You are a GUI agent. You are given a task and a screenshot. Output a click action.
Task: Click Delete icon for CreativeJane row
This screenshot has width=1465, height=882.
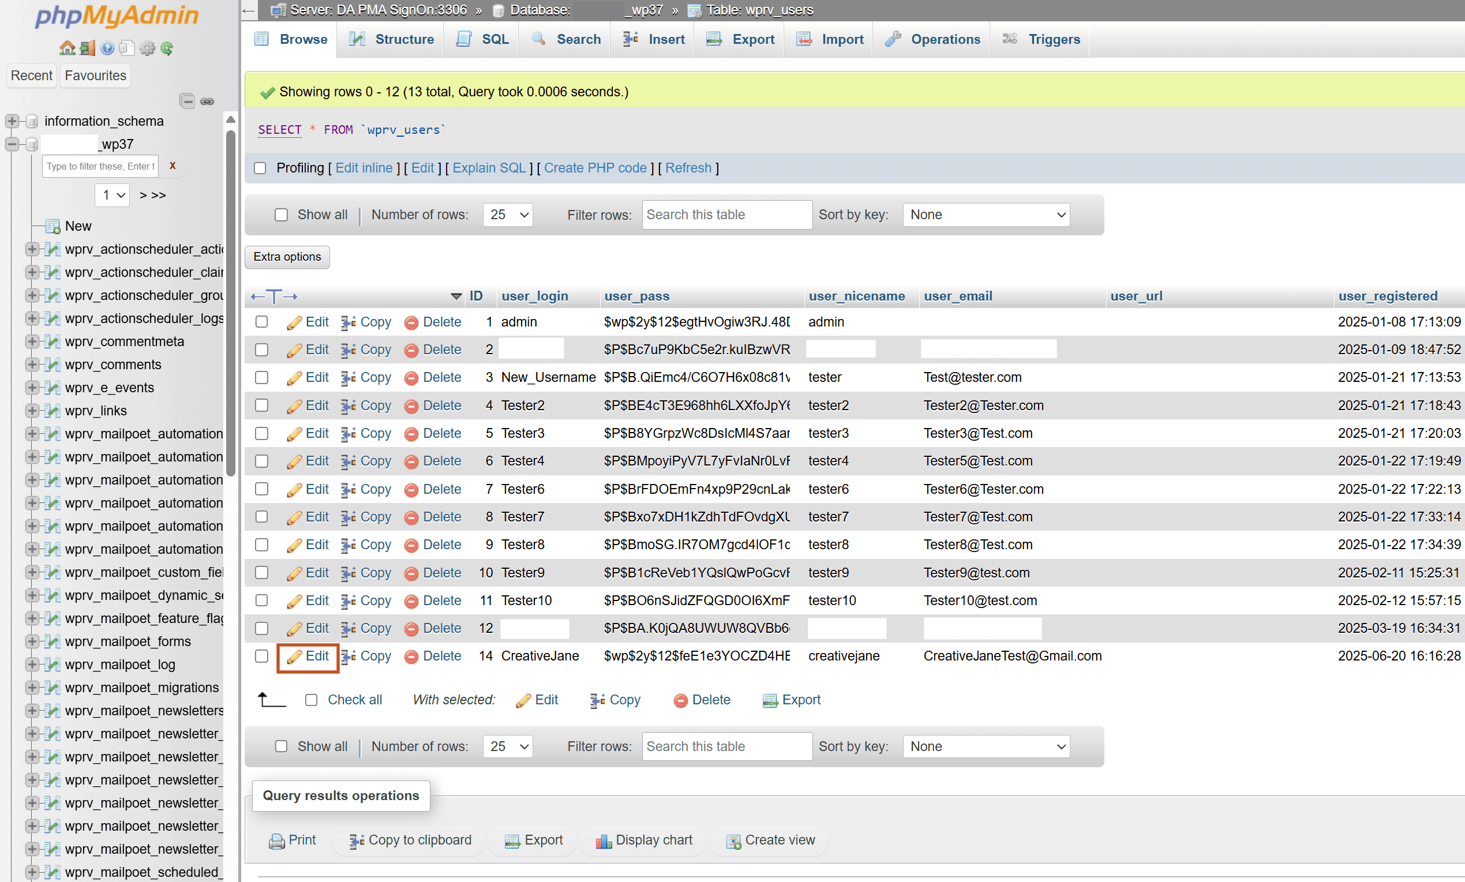coord(411,657)
